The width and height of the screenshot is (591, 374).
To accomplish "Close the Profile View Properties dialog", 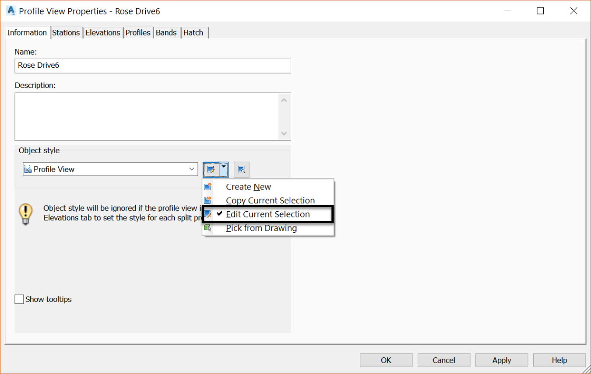I will point(574,11).
